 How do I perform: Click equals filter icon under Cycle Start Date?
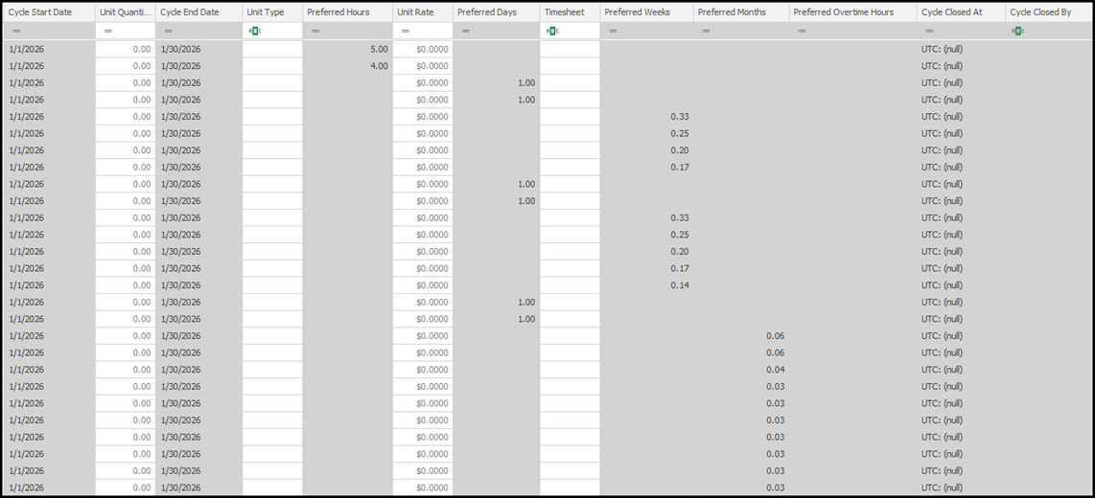point(14,32)
